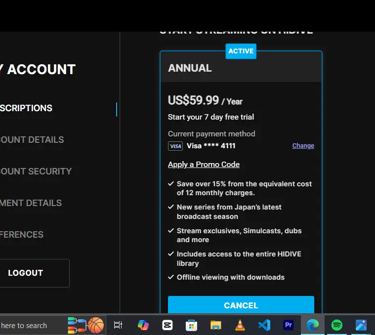Select Payment Details in sidebar
This screenshot has width=375, height=335.
click(31, 203)
